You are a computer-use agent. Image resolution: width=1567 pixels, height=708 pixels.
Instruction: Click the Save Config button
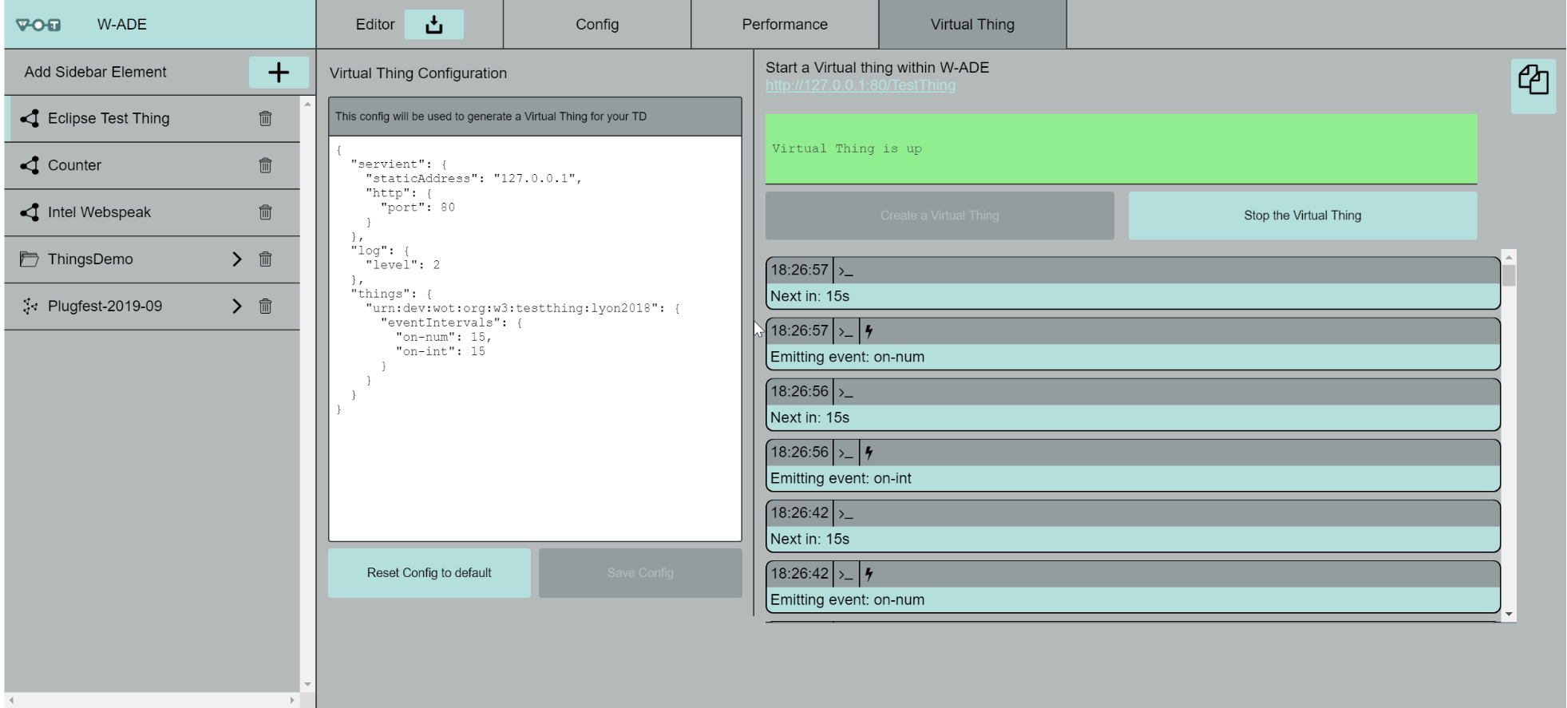640,573
